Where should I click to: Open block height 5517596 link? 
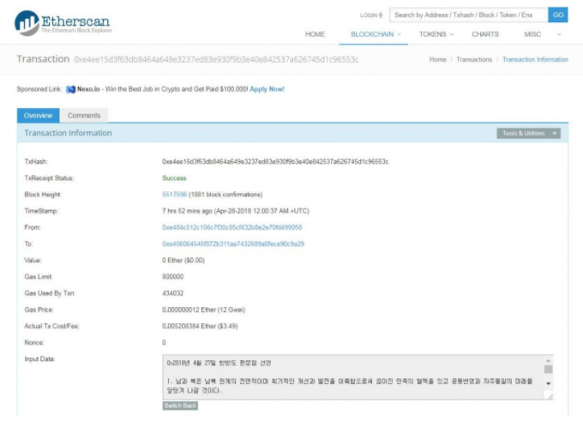click(x=174, y=195)
